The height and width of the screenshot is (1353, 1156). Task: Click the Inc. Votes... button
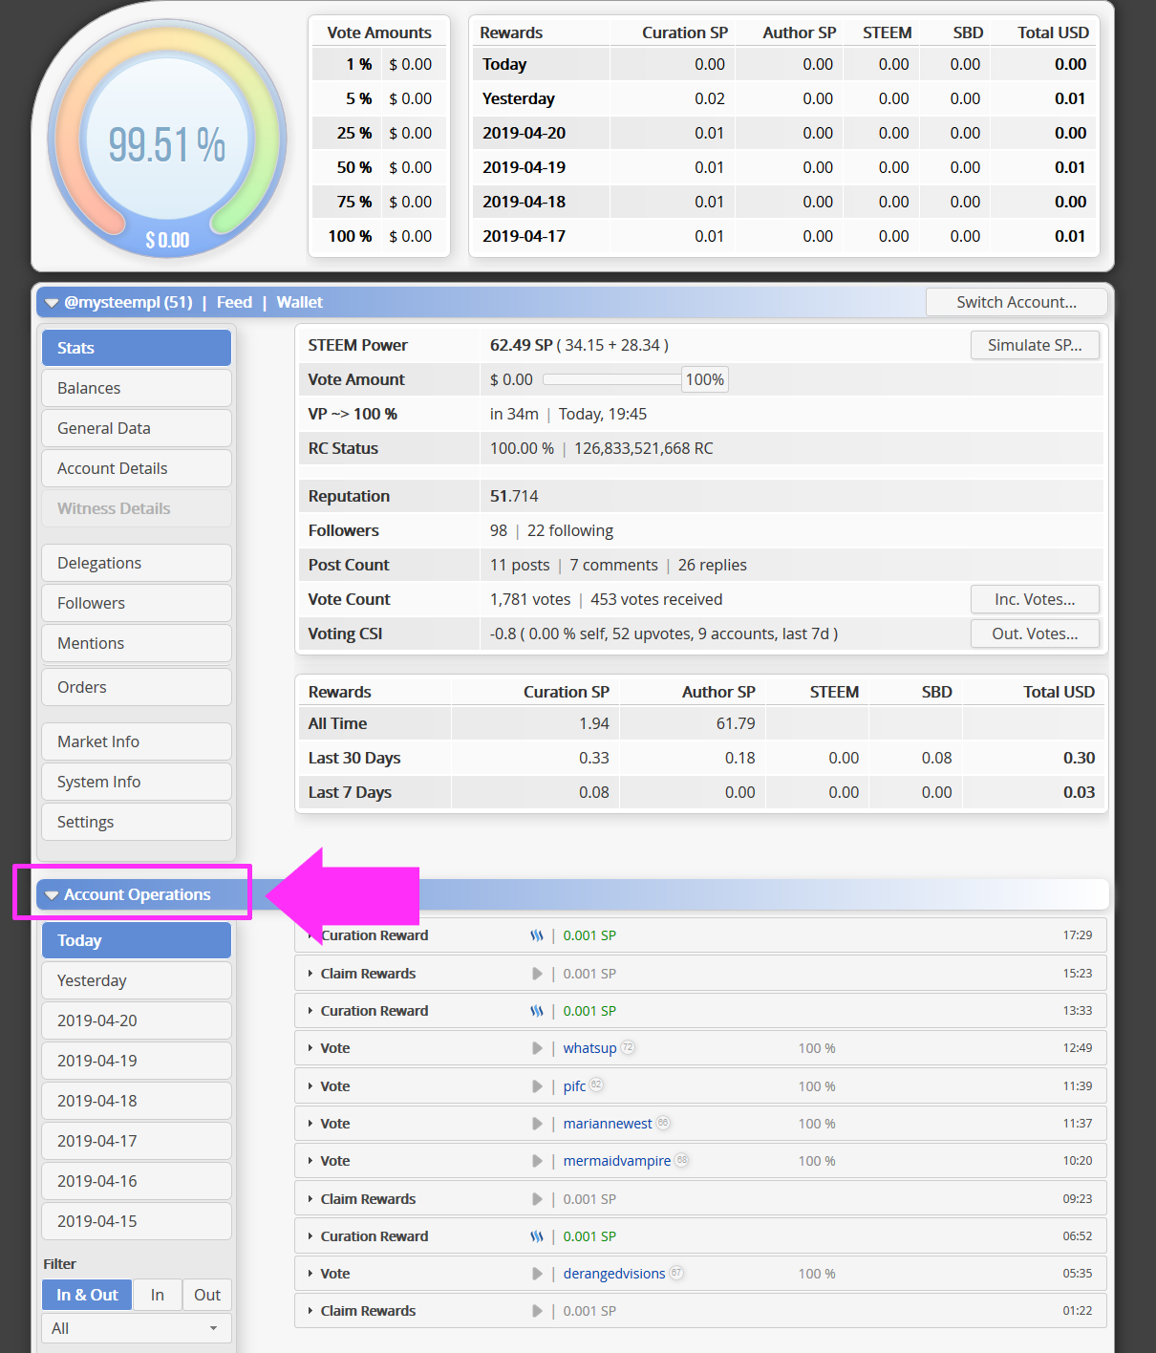click(1035, 599)
